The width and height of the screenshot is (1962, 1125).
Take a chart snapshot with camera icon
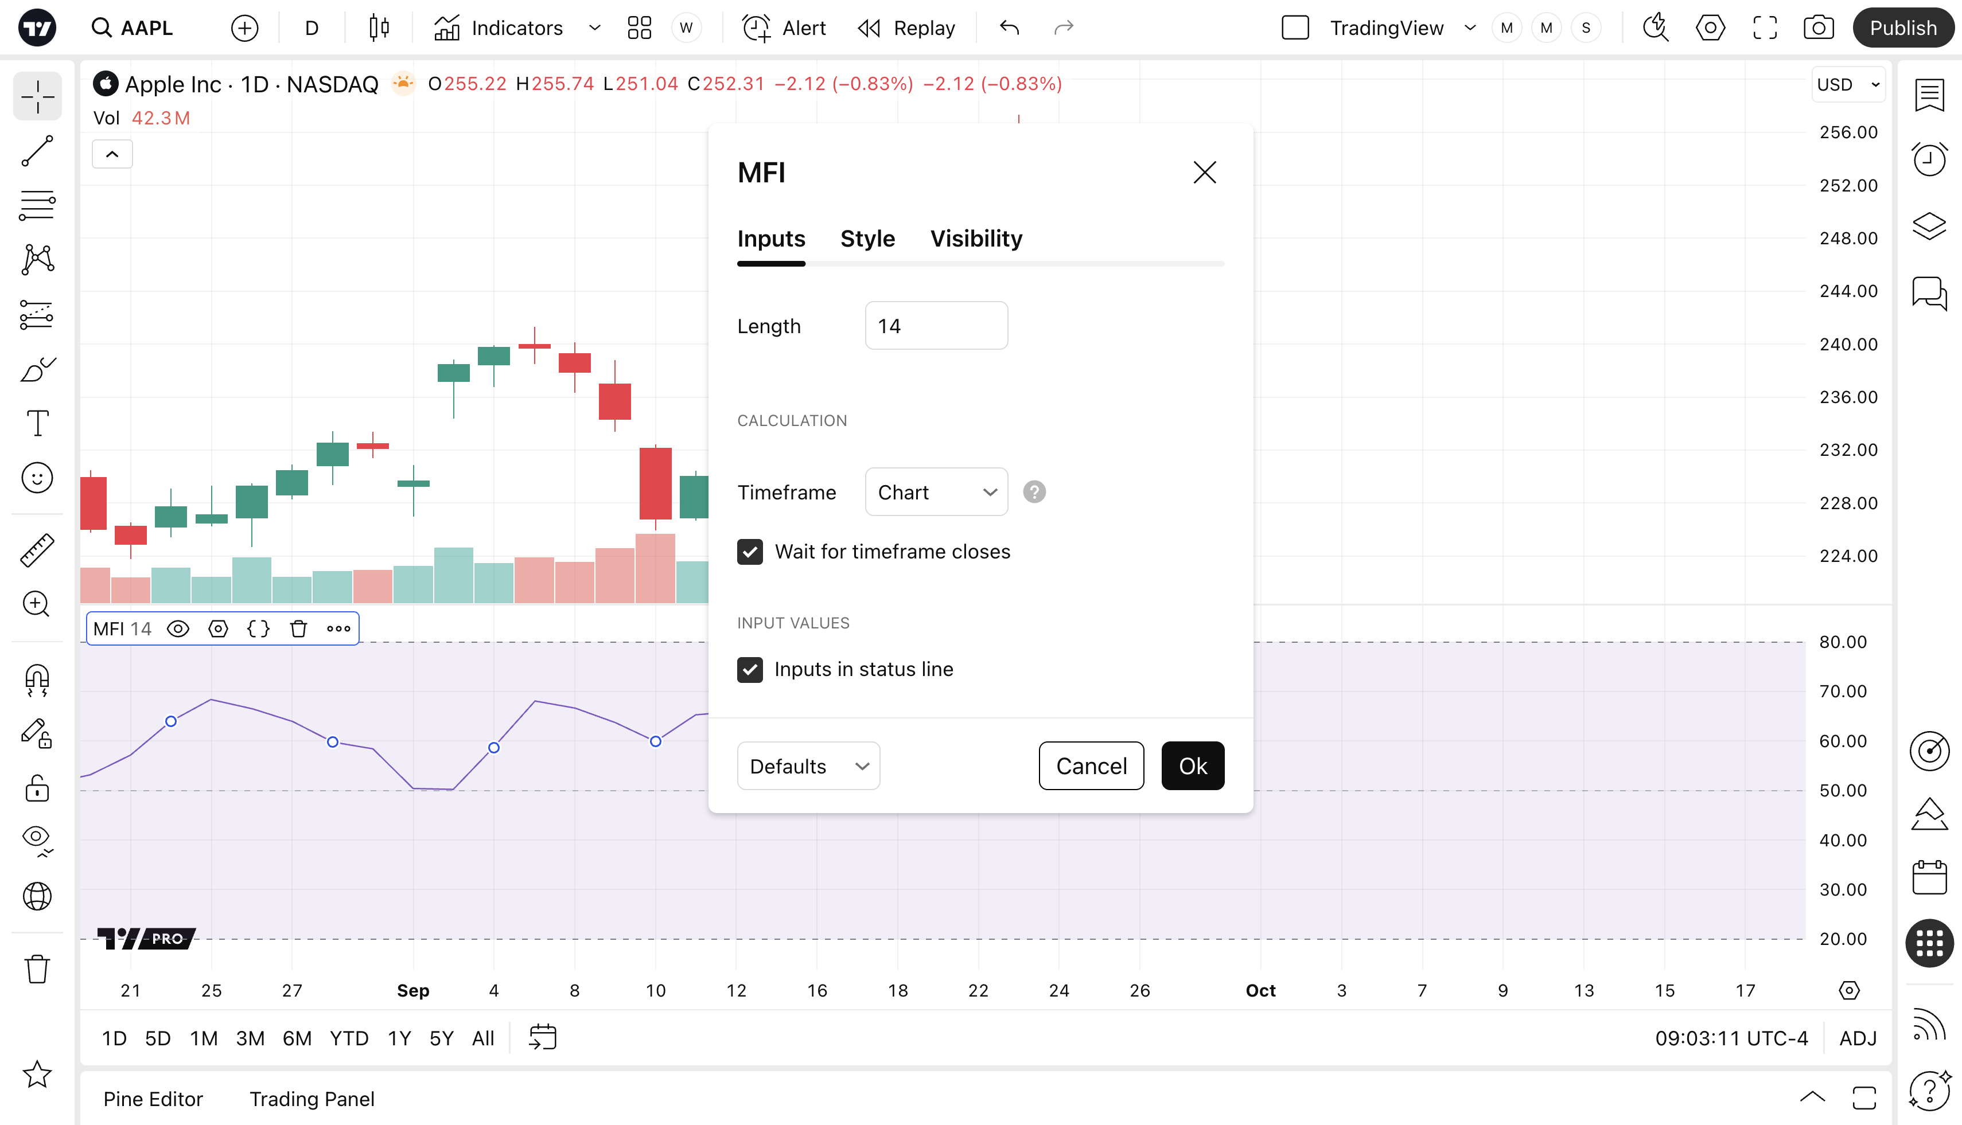coord(1818,29)
